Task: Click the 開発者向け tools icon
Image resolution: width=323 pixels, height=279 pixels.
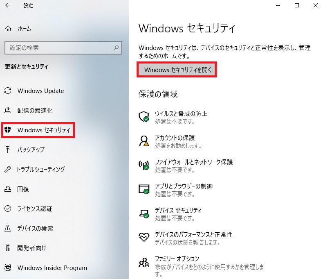Action: tap(8, 247)
